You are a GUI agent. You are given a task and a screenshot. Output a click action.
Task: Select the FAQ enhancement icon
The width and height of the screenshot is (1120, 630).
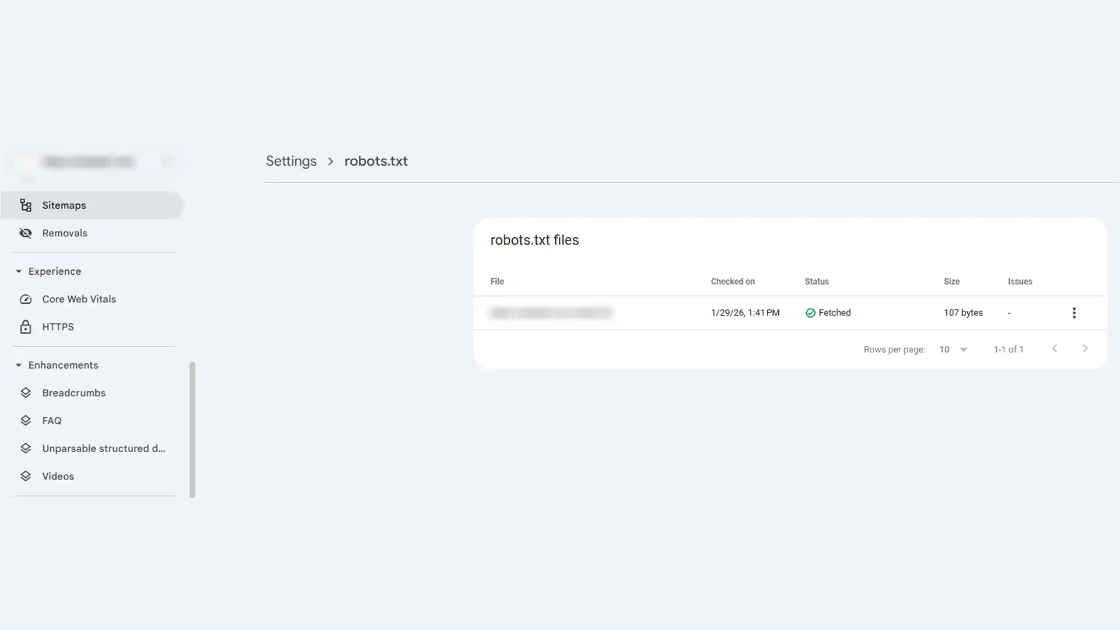tap(26, 420)
